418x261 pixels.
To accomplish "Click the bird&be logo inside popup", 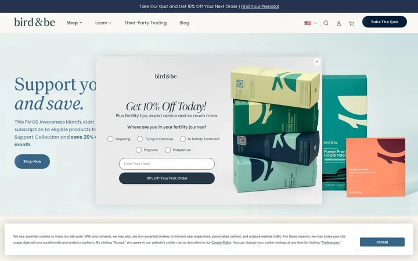I will [x=165, y=77].
